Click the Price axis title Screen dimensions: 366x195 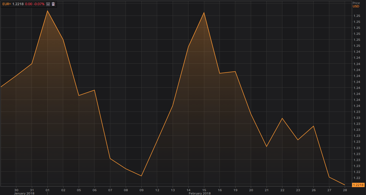pos(356,3)
